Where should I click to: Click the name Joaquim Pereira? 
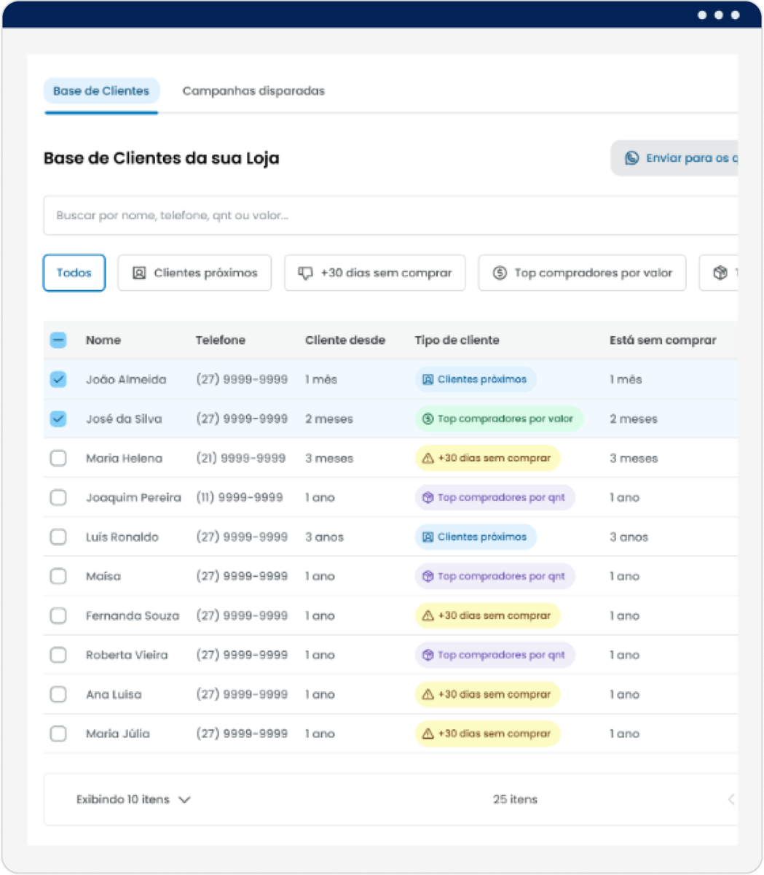(x=133, y=497)
